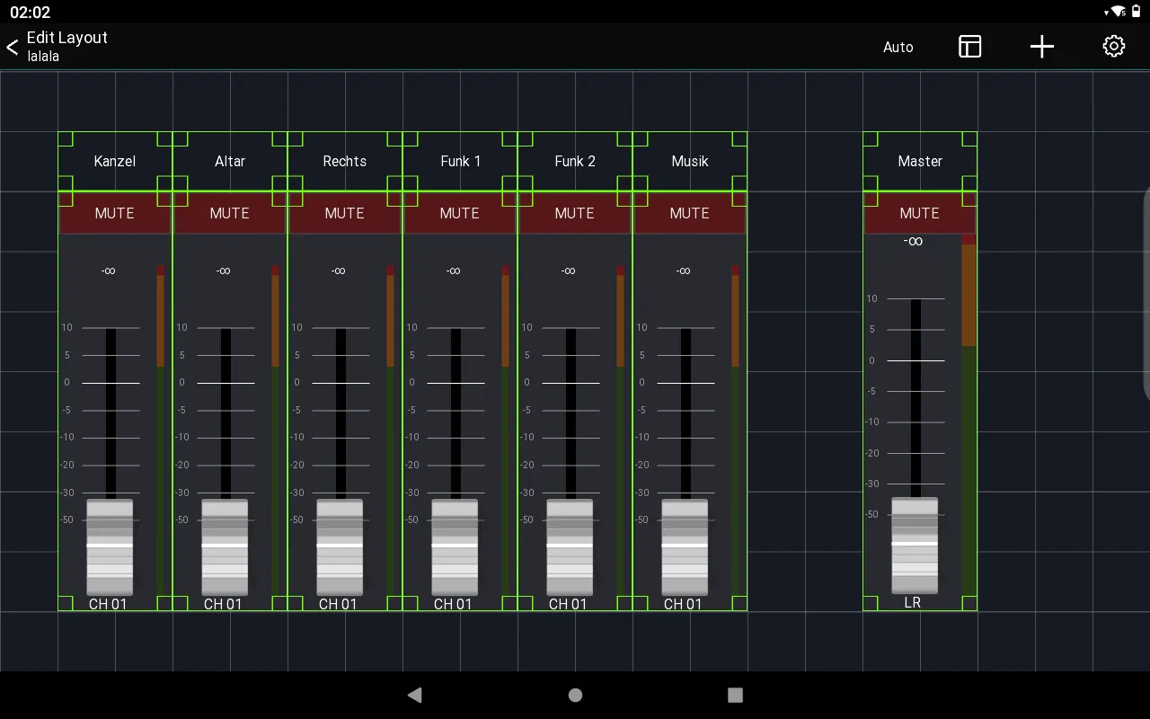This screenshot has width=1150, height=719.
Task: Tap the Android back navigation button
Action: click(414, 695)
